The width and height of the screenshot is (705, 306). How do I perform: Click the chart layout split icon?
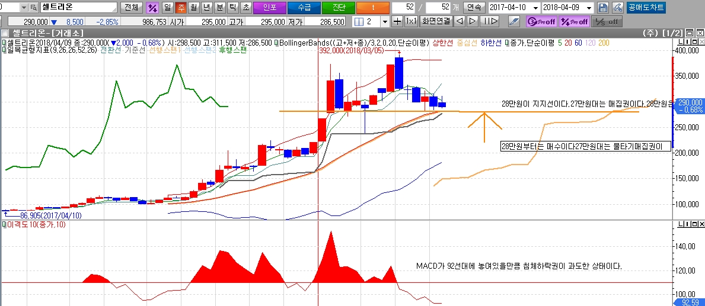(x=359, y=21)
